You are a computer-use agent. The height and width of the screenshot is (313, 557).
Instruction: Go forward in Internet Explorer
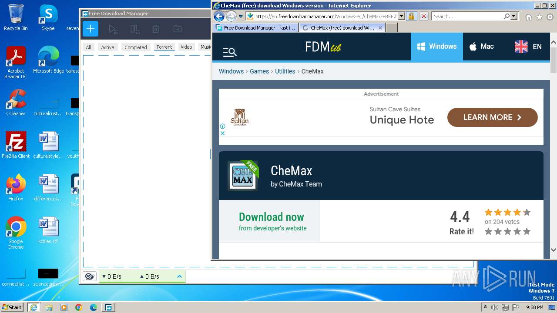click(x=231, y=17)
